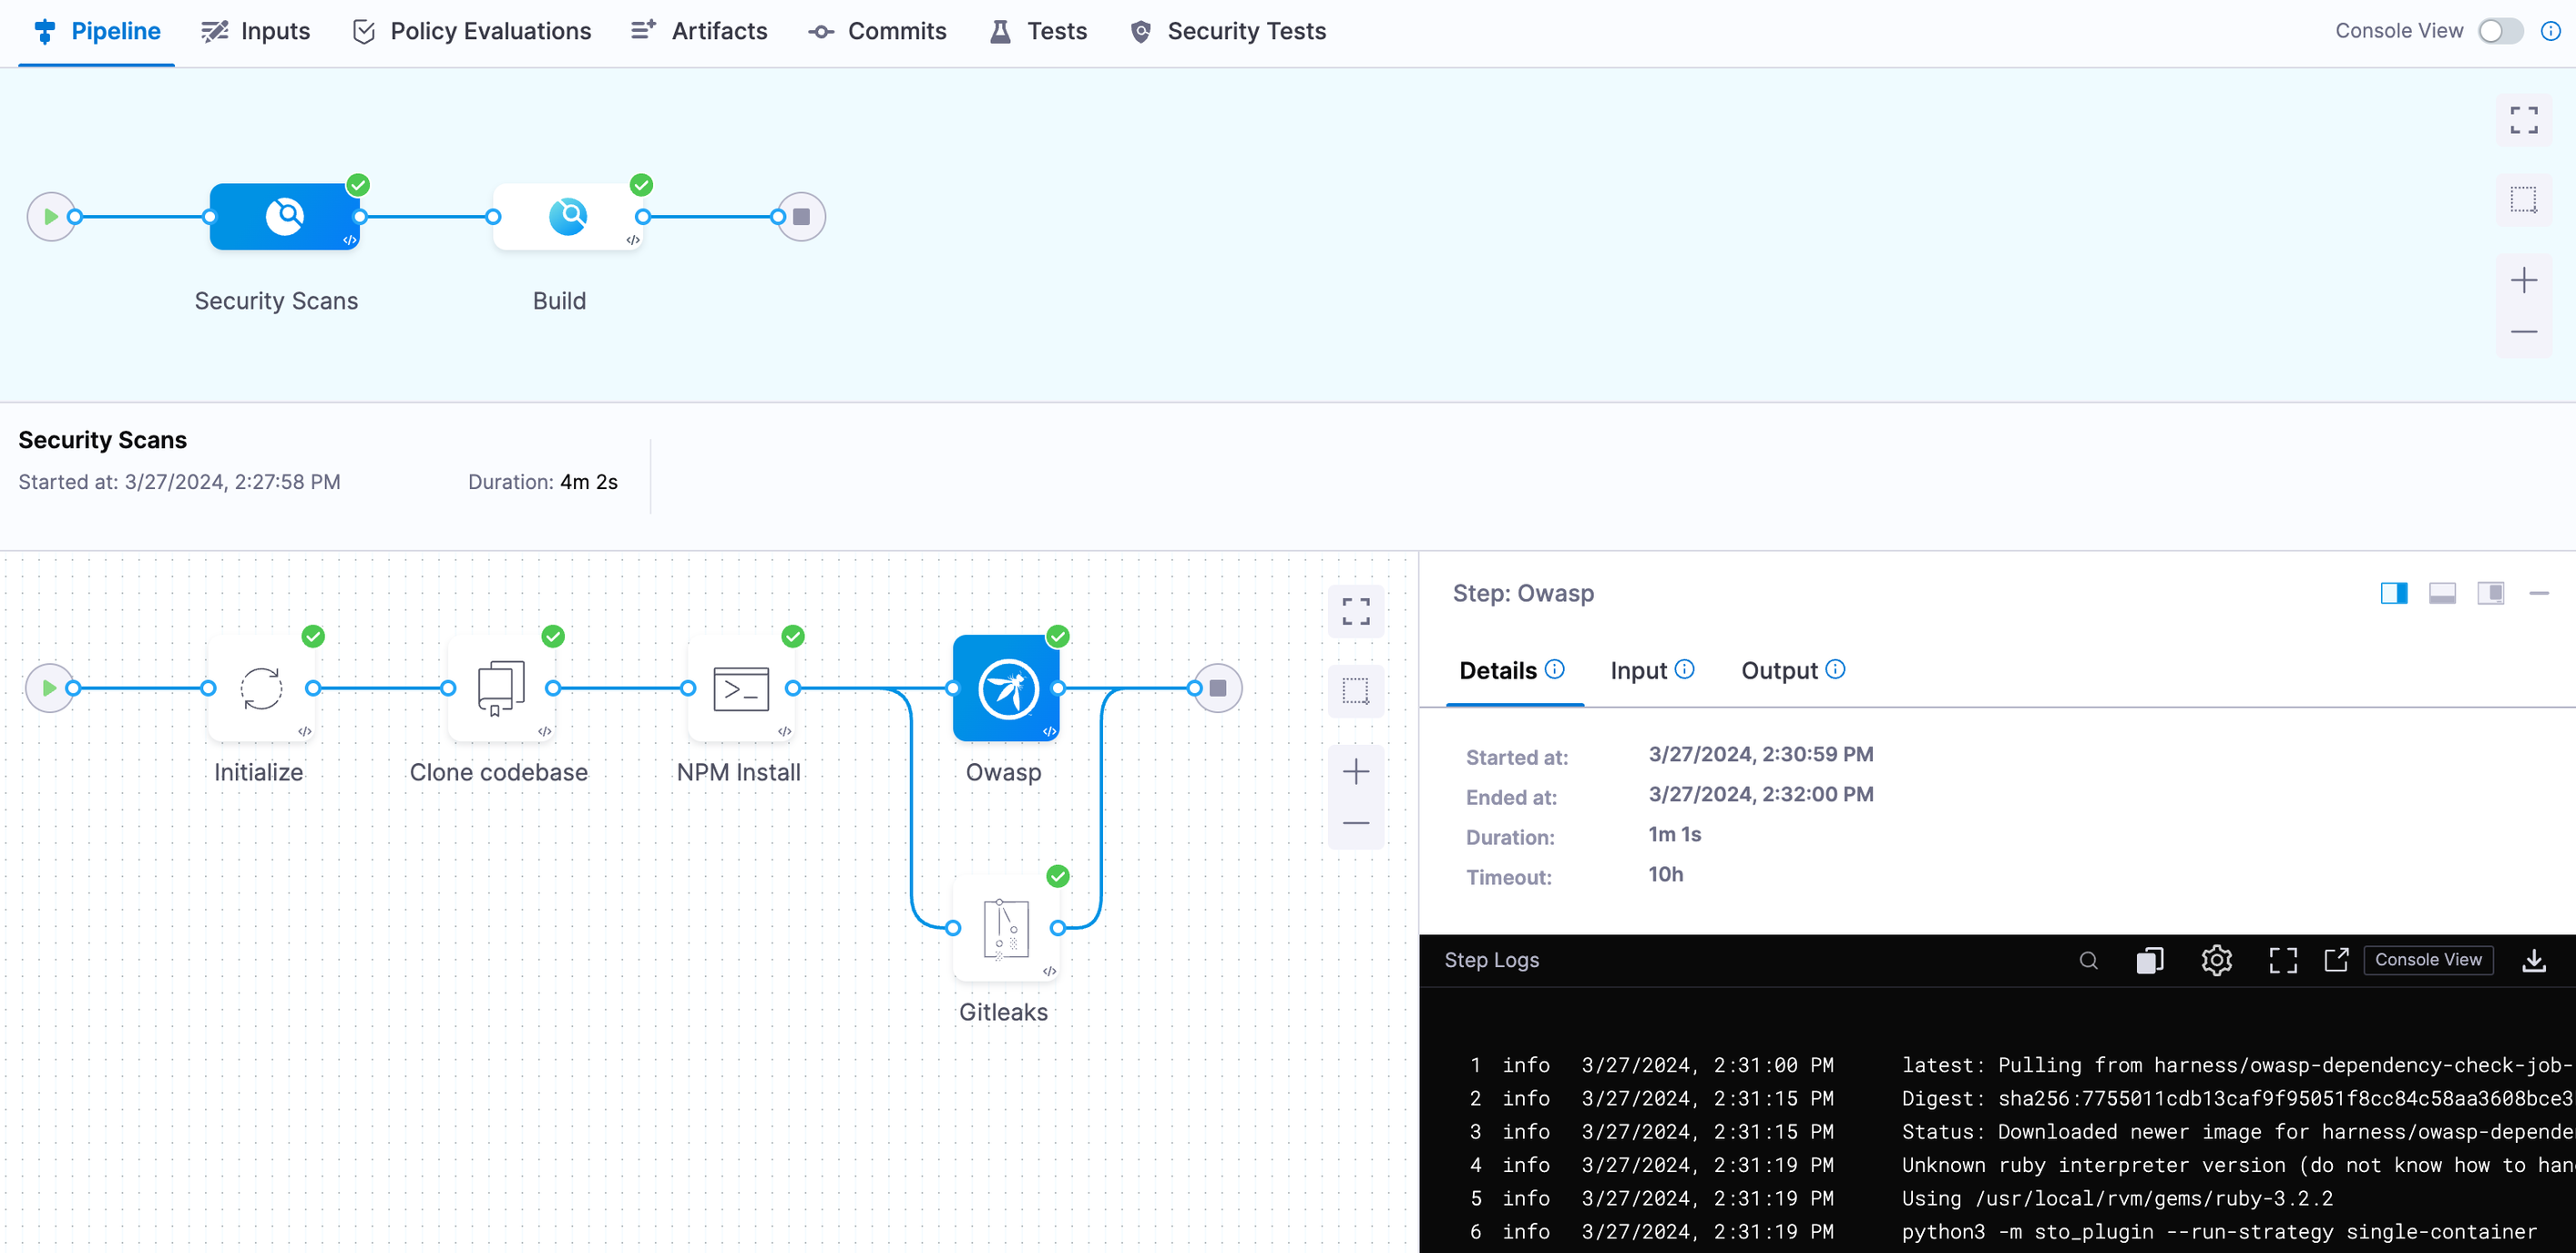Click the NPM Install step icon
2576x1253 pixels.
(x=740, y=688)
